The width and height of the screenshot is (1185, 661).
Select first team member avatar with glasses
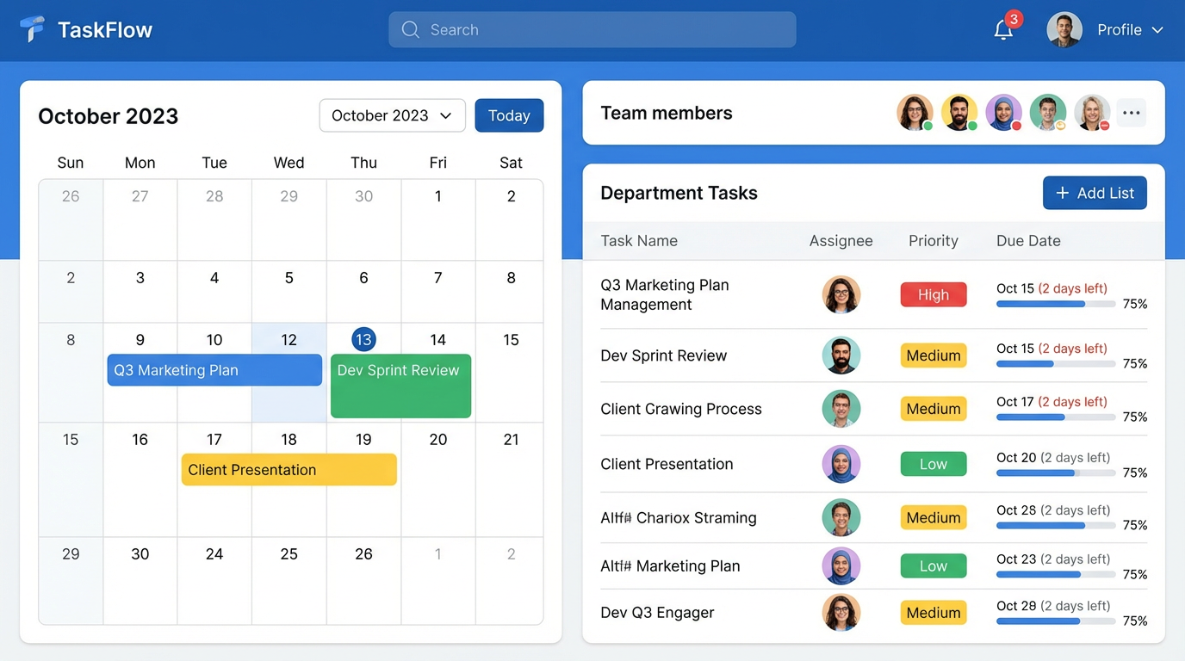(915, 113)
